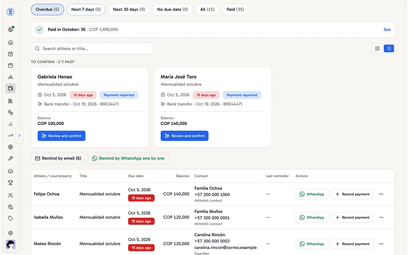Viewport: 408px width, 255px height.
Task: Click the trophy icon in sidebar
Action: click(11, 183)
